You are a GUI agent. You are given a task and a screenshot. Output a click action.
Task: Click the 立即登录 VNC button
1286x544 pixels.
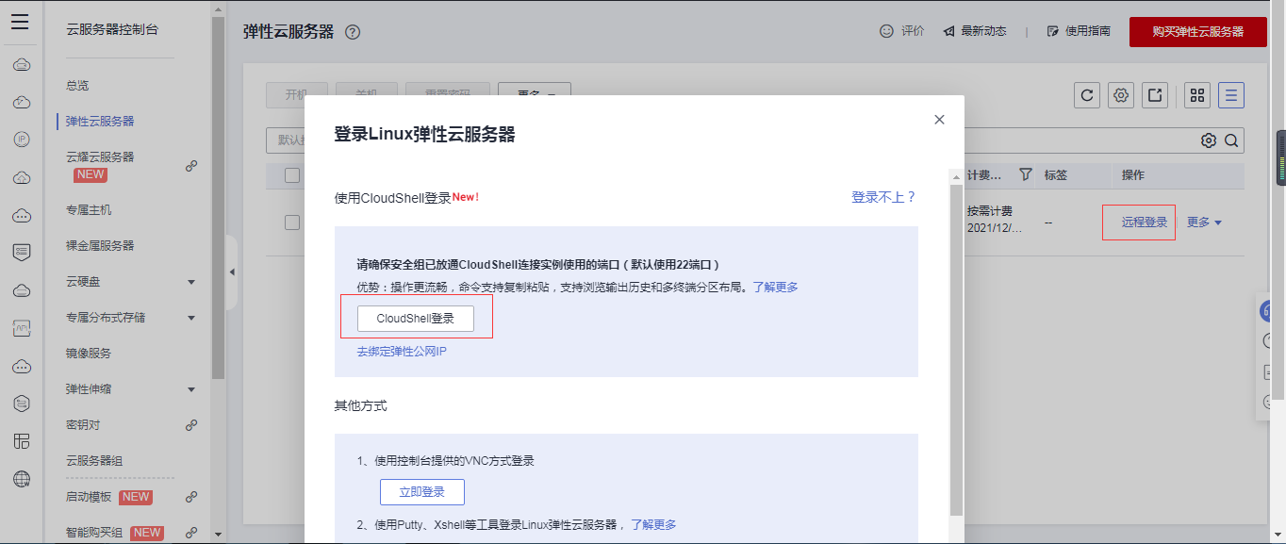tap(422, 492)
